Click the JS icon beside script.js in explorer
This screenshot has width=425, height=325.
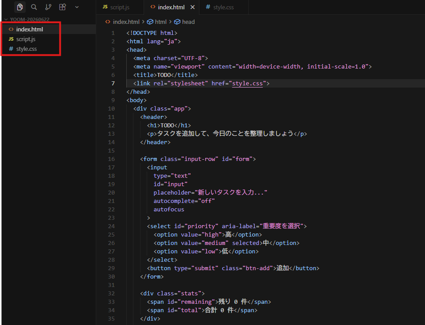click(11, 39)
